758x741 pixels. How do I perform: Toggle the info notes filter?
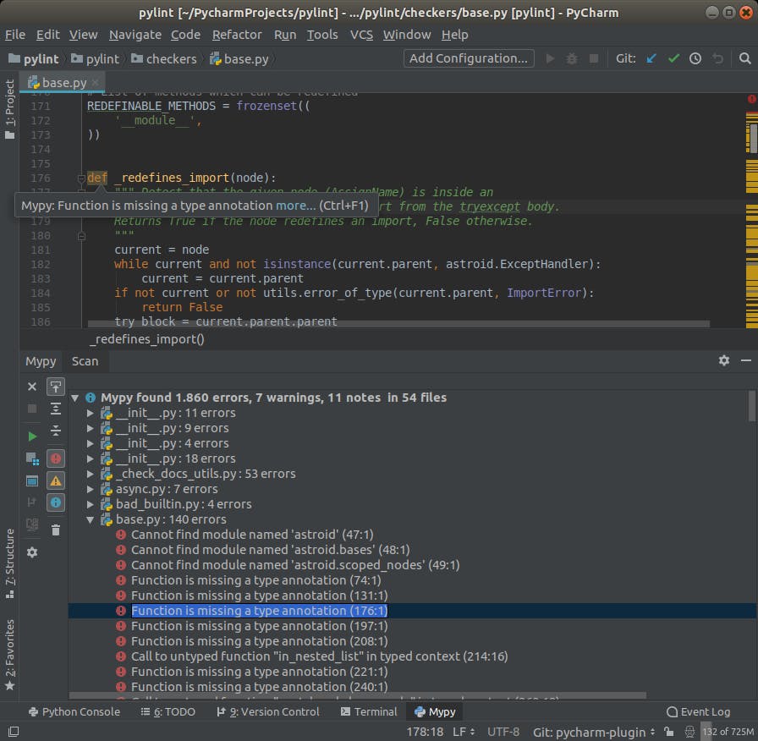56,502
